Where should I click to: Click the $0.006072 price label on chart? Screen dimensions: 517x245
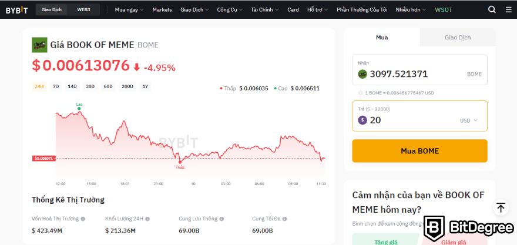pos(44,158)
